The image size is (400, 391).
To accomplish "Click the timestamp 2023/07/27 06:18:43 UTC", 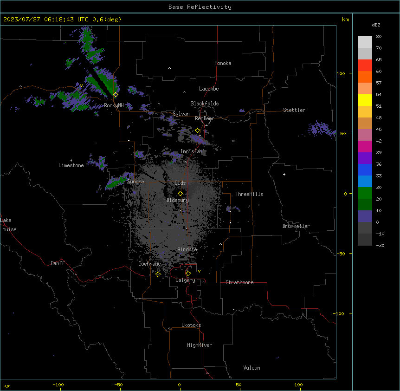I will click(x=45, y=20).
